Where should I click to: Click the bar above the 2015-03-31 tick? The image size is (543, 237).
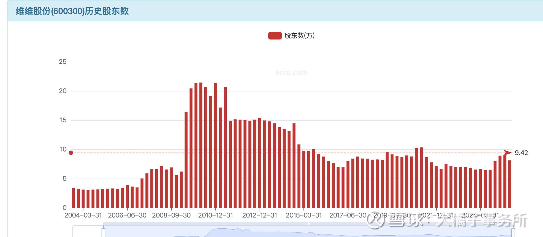coord(304,179)
